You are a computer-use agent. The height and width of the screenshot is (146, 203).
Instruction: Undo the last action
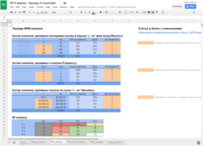[16, 12]
